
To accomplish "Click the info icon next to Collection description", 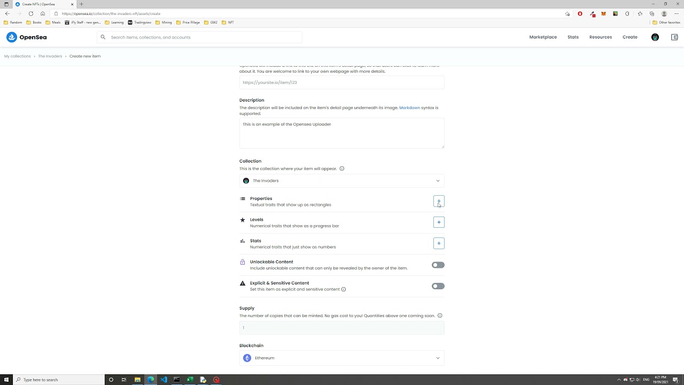I will 342,168.
